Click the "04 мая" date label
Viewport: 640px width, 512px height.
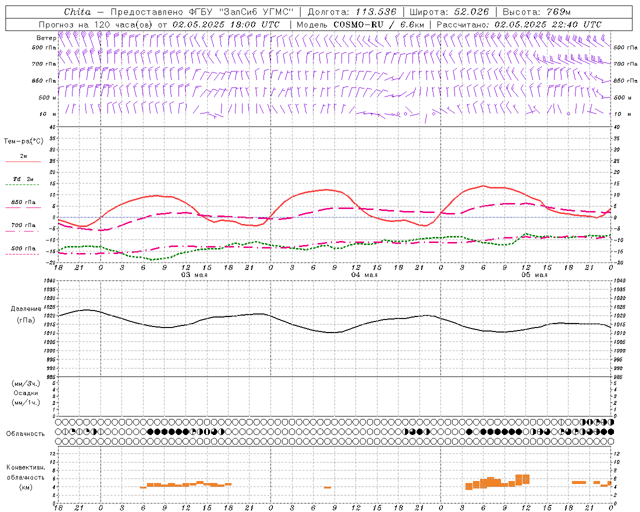(x=364, y=275)
